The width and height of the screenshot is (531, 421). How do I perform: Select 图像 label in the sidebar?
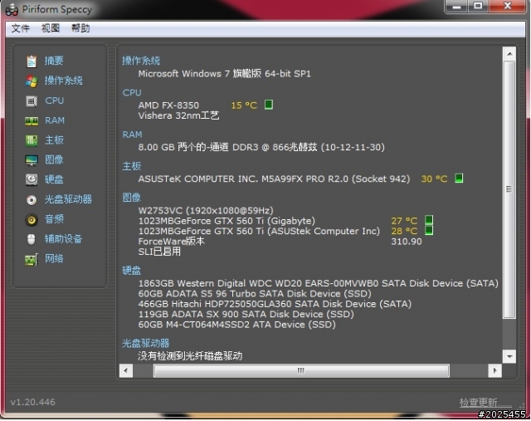click(54, 159)
